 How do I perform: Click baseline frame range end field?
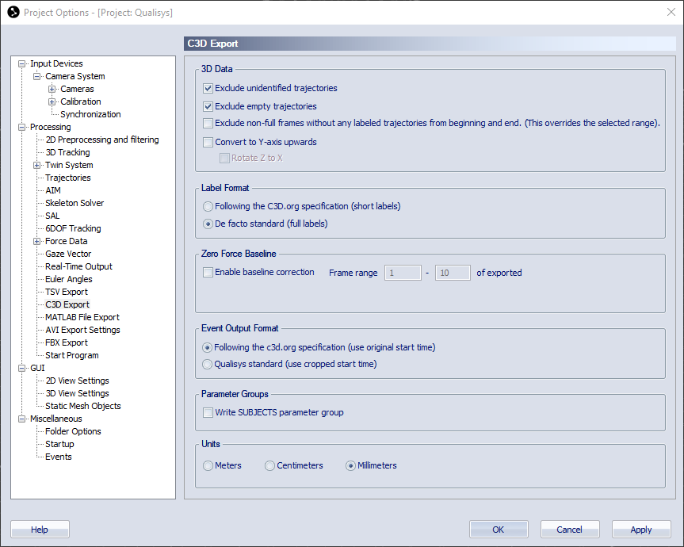(453, 273)
